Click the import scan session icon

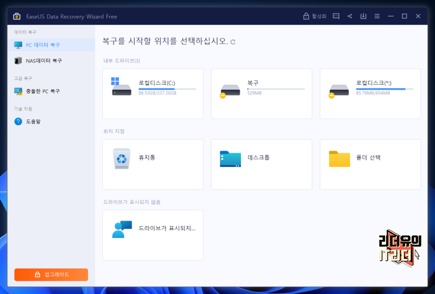[363, 16]
